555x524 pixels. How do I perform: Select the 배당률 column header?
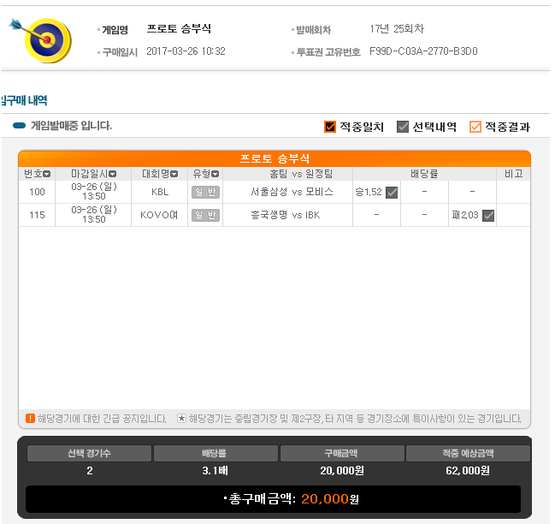click(x=424, y=174)
